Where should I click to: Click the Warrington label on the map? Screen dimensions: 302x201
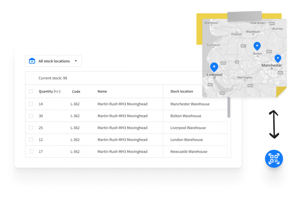pos(245,77)
